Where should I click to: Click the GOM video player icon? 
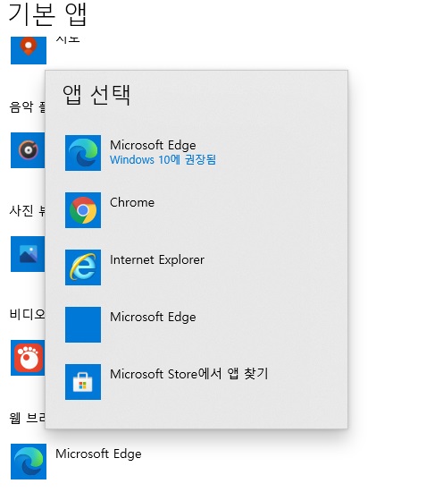tap(28, 358)
